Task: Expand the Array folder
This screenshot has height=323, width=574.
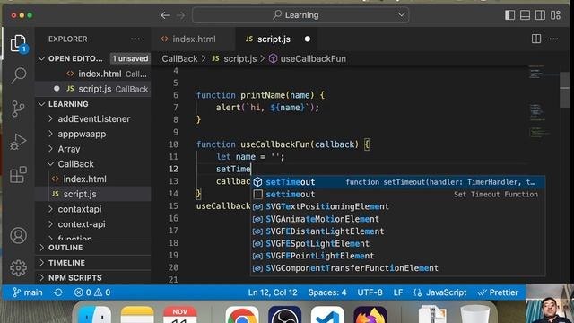Action: pos(93,149)
